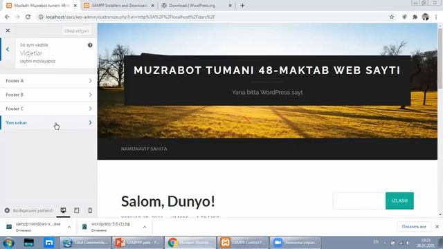The height and width of the screenshot is (249, 443).
Task: Close the WordPress customizer panel
Action: point(8,30)
